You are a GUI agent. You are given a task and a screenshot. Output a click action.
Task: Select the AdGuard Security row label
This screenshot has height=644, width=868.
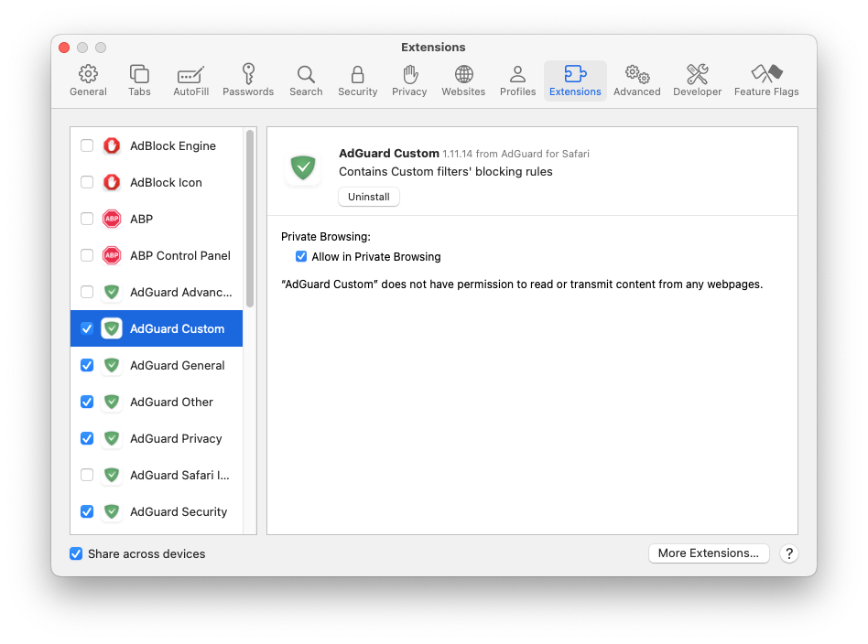coord(179,511)
